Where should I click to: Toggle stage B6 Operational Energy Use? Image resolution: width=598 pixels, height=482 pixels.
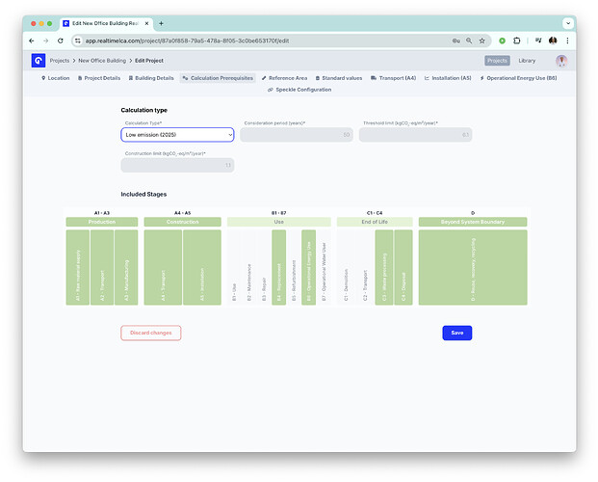[x=308, y=267]
